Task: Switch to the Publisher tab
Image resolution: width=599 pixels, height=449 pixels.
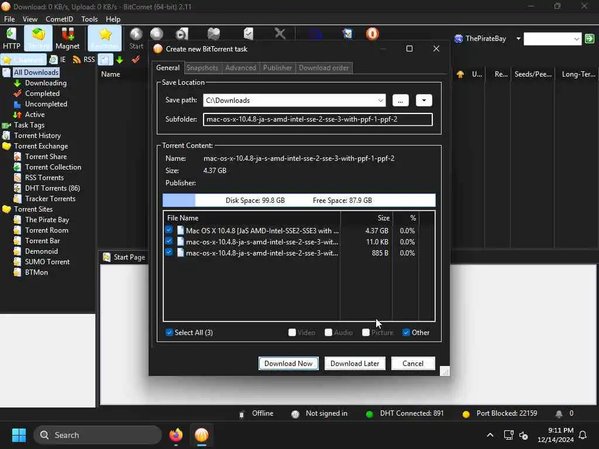Action: [x=277, y=68]
